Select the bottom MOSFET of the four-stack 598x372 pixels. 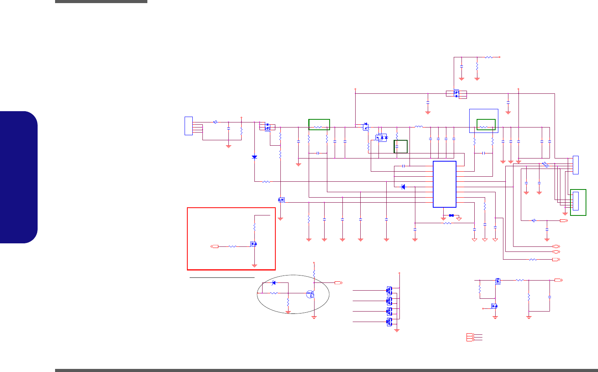(389, 322)
